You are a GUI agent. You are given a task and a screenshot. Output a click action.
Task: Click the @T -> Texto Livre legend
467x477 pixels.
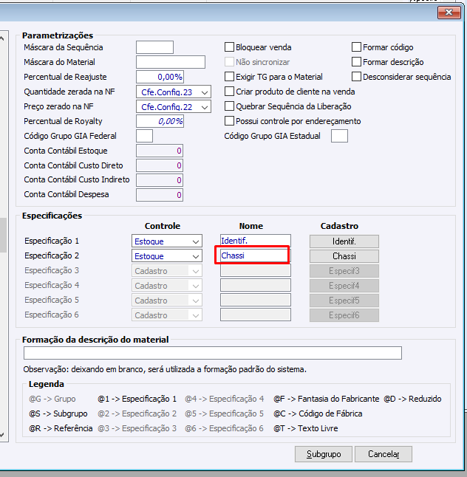click(x=306, y=428)
